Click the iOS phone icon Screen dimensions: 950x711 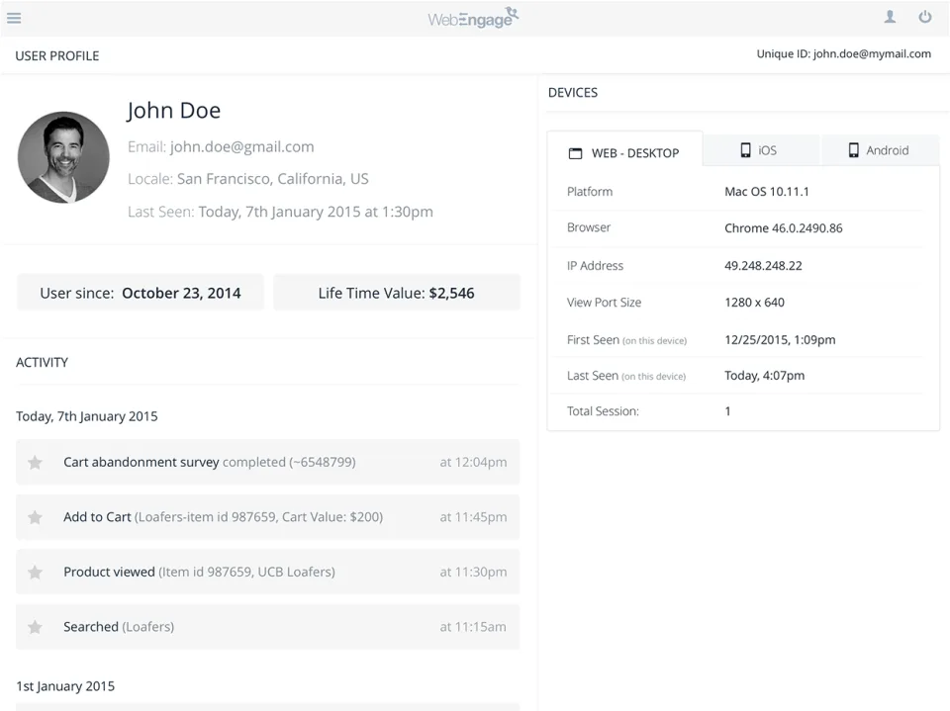[745, 150]
